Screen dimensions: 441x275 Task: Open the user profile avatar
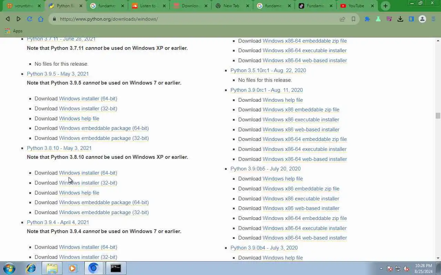pyautogui.click(x=422, y=19)
